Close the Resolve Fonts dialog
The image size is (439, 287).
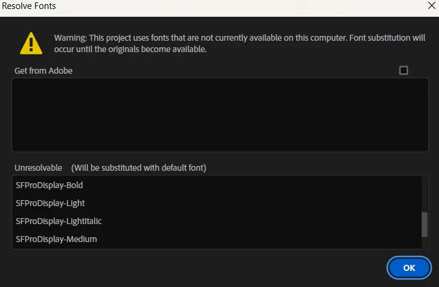pyautogui.click(x=431, y=5)
